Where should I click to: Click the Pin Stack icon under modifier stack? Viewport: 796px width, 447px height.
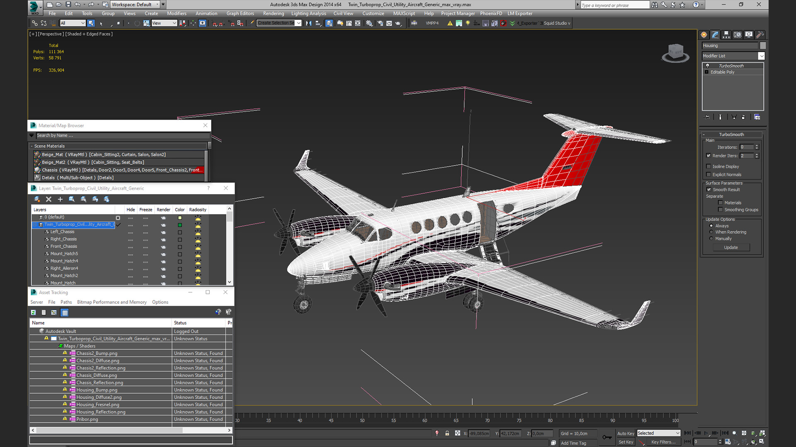pos(707,117)
